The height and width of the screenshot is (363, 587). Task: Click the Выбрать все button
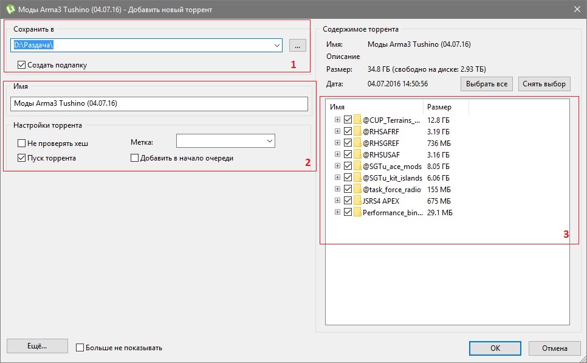[x=486, y=84]
